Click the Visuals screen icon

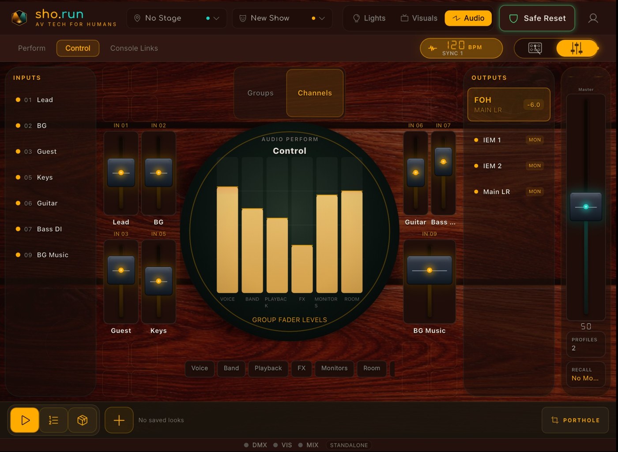404,18
